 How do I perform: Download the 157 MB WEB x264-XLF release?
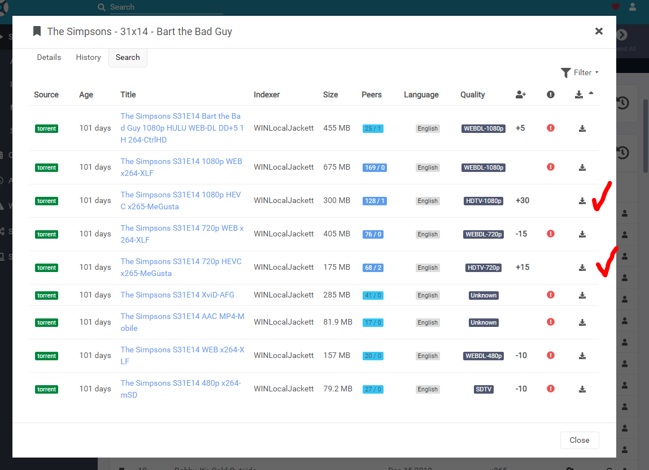click(582, 356)
